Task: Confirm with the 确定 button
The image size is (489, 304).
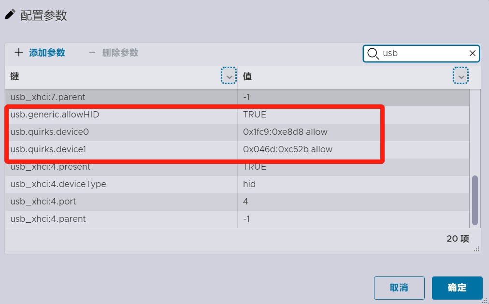Action: [x=457, y=288]
